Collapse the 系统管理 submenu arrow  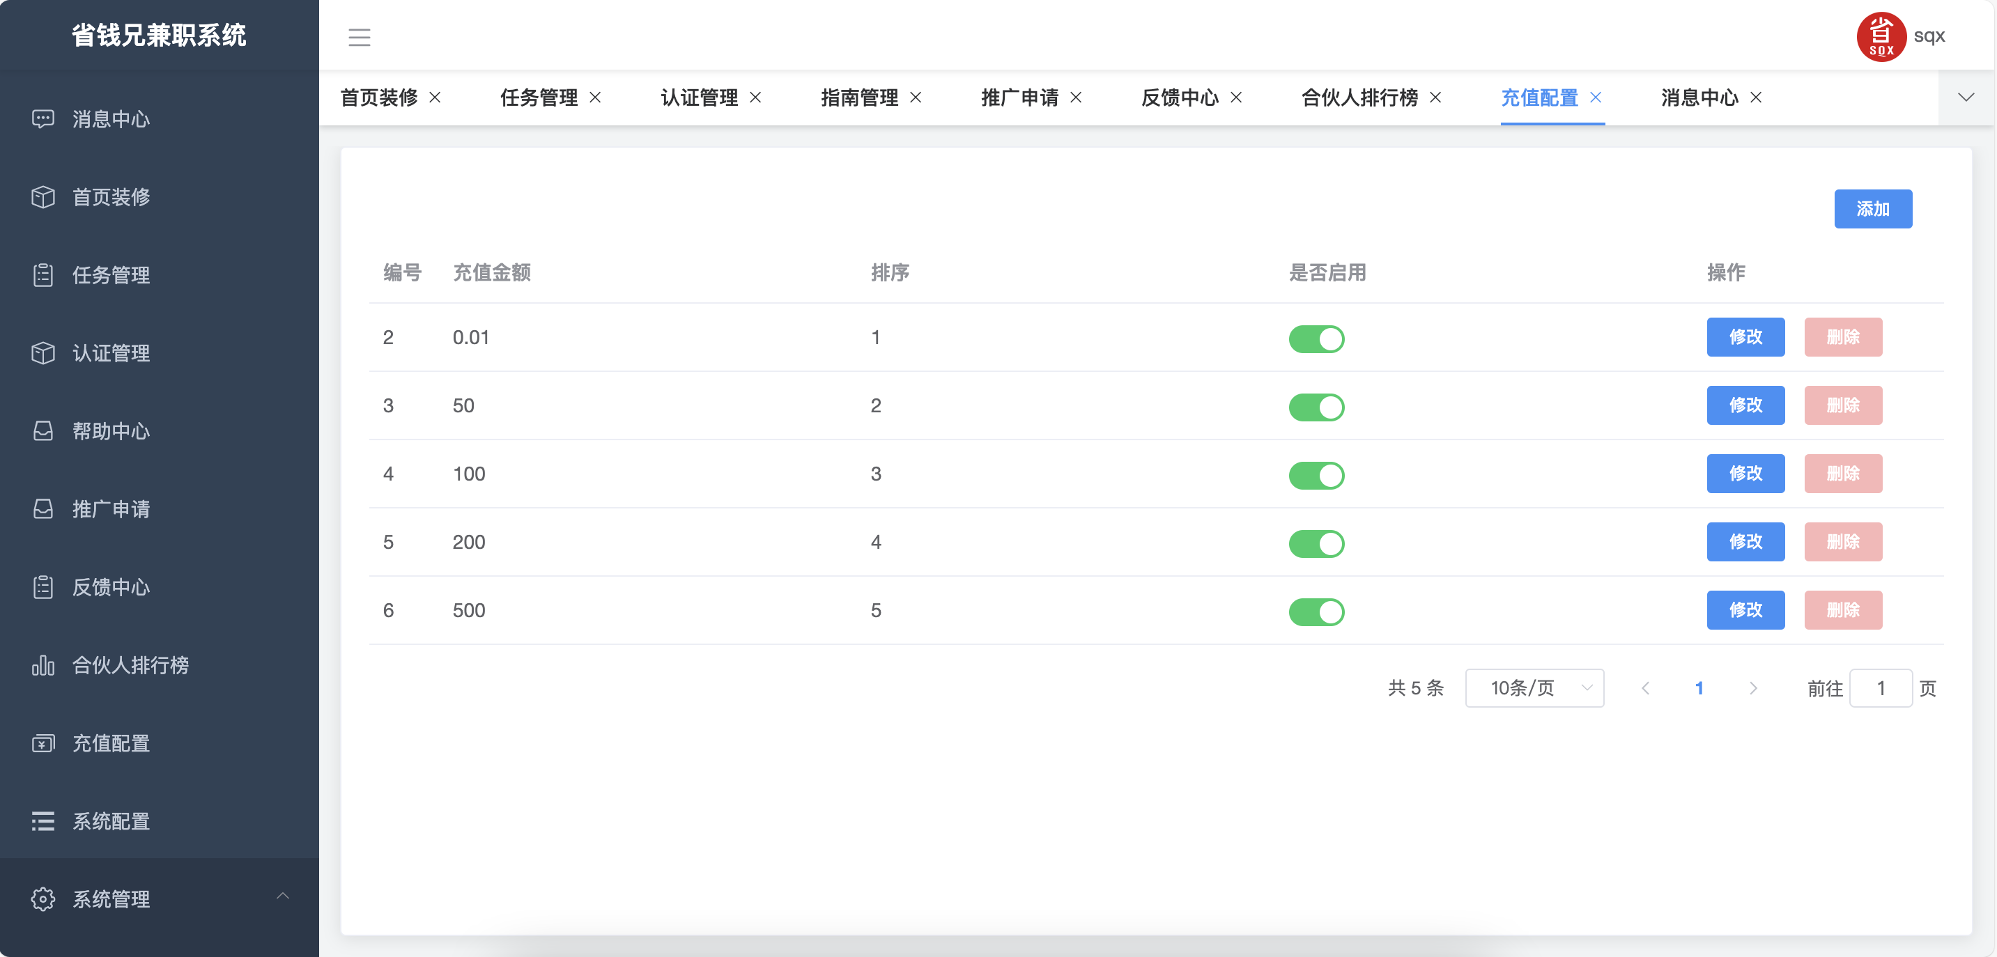point(283,896)
